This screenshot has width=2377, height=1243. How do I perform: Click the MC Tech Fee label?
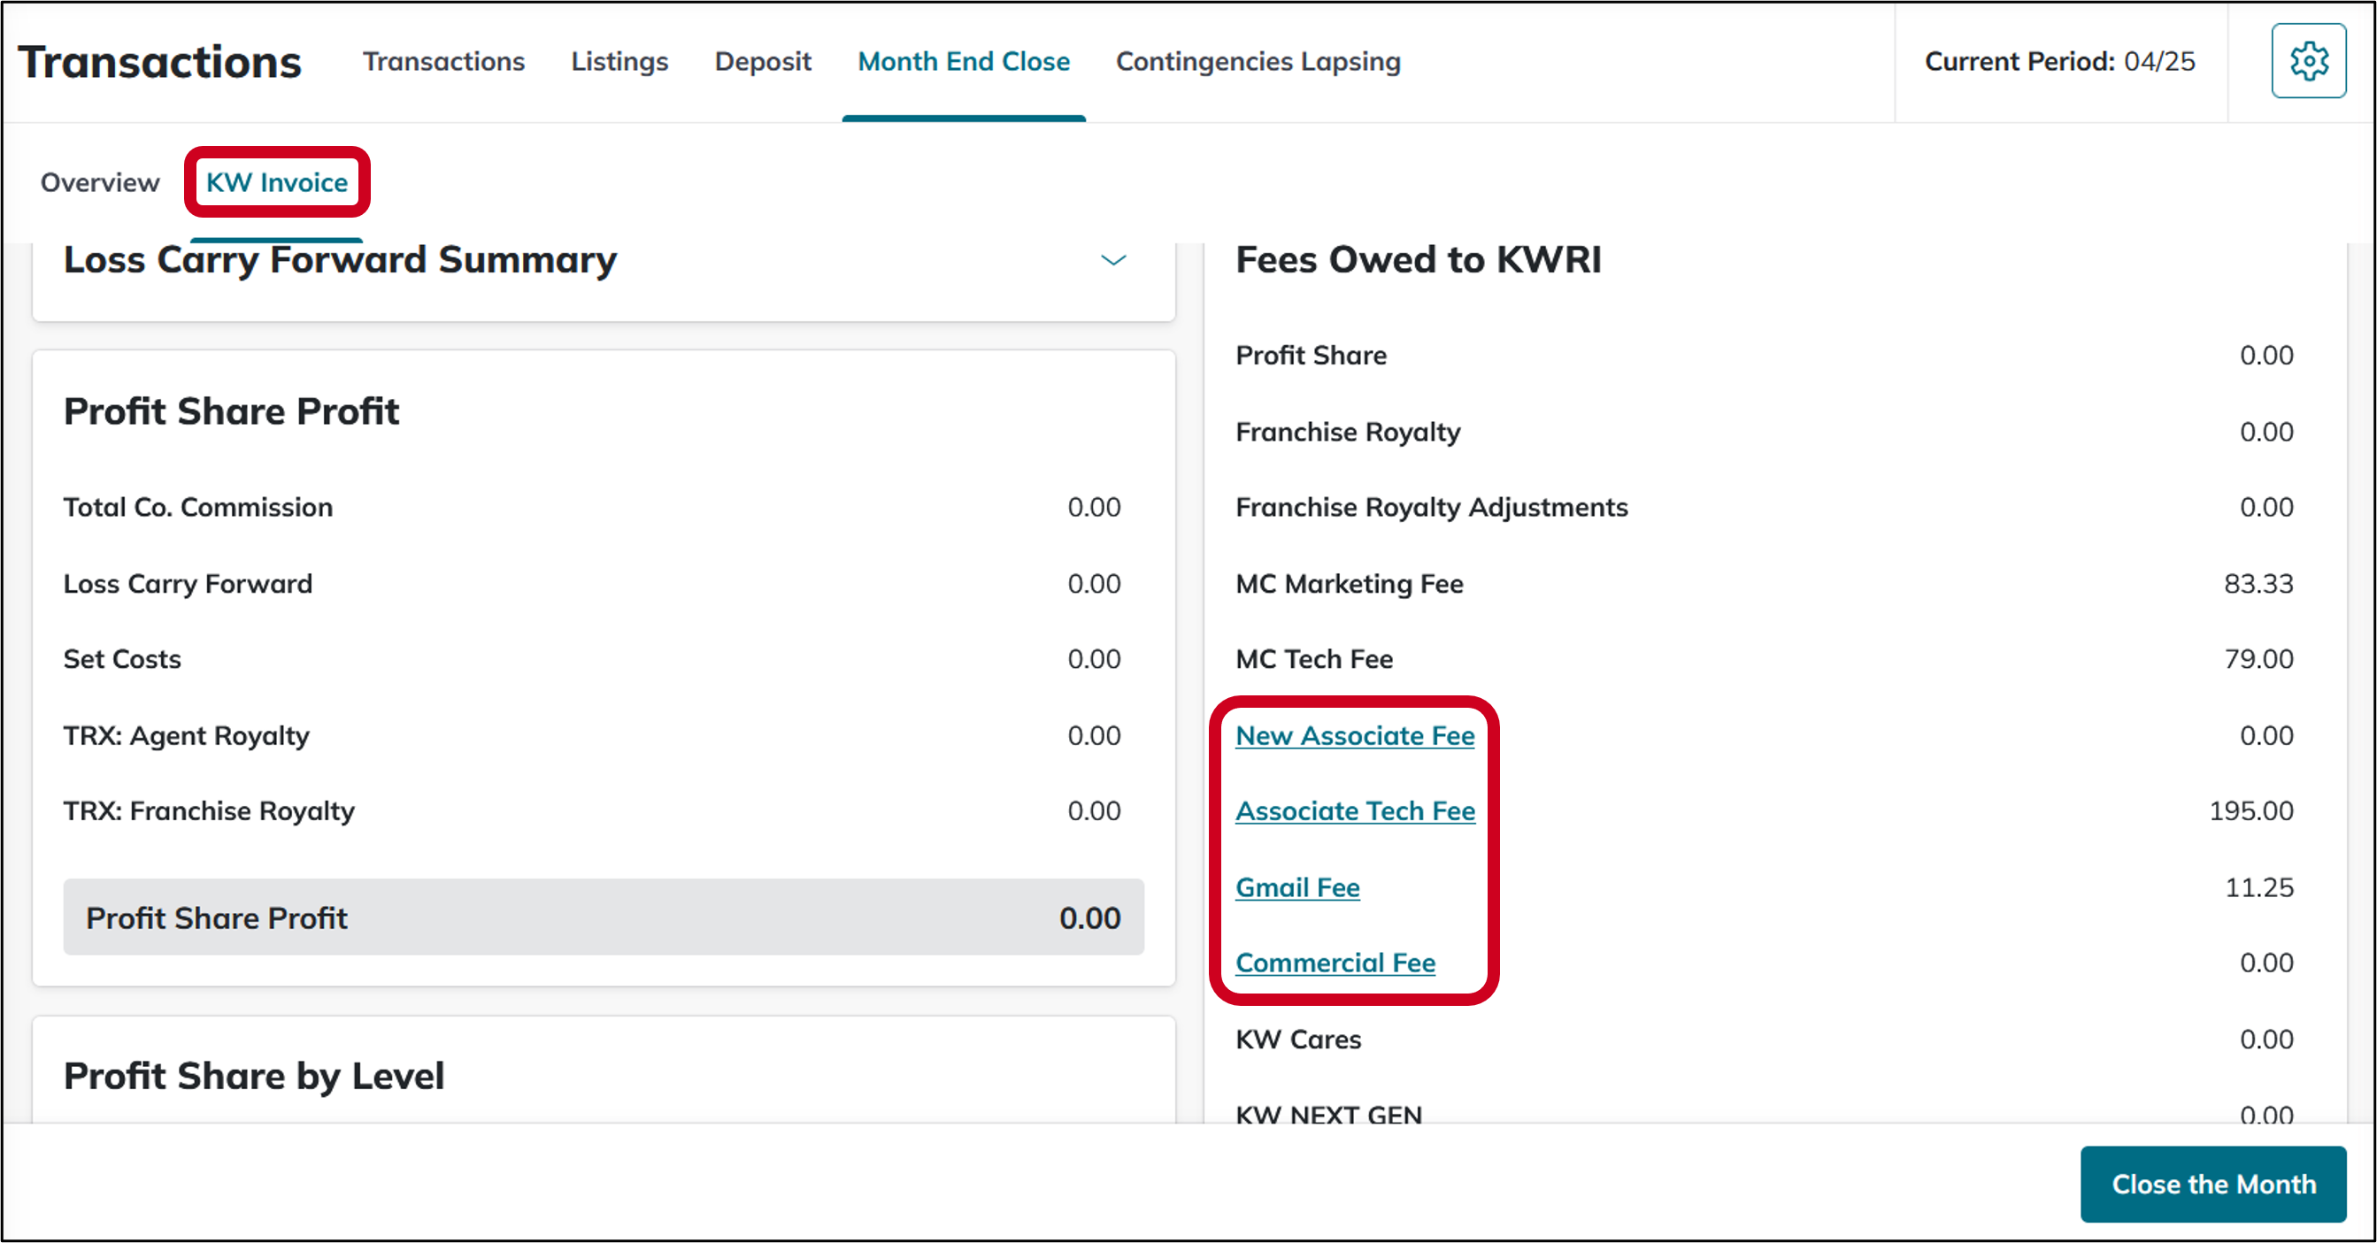(1314, 660)
